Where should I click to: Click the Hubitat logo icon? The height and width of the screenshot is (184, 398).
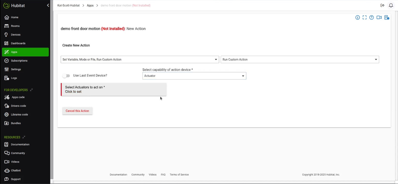(x=6, y=5)
